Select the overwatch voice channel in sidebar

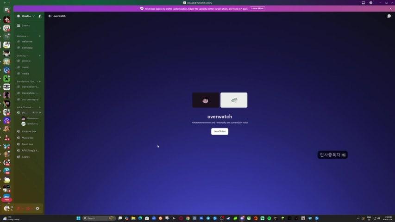(x=29, y=112)
